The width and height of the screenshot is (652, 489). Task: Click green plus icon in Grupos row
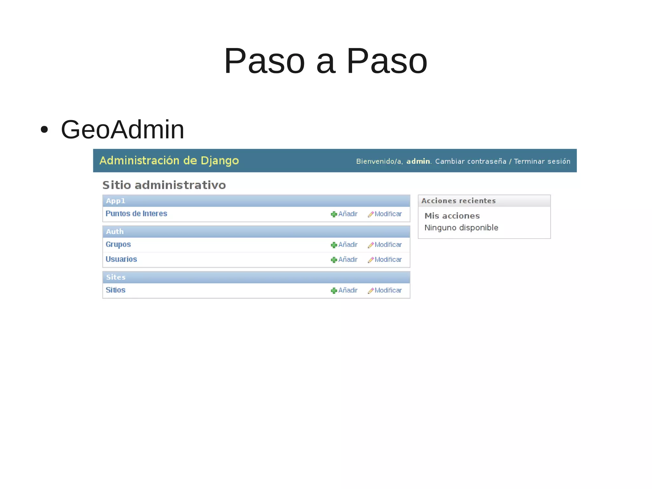click(x=334, y=245)
